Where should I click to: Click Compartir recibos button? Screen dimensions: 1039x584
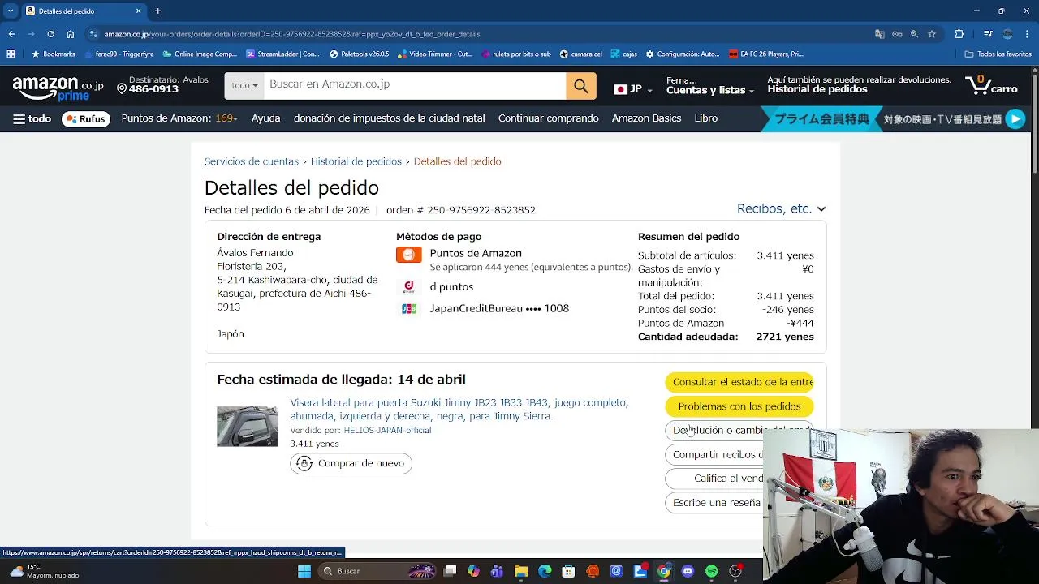(x=714, y=455)
